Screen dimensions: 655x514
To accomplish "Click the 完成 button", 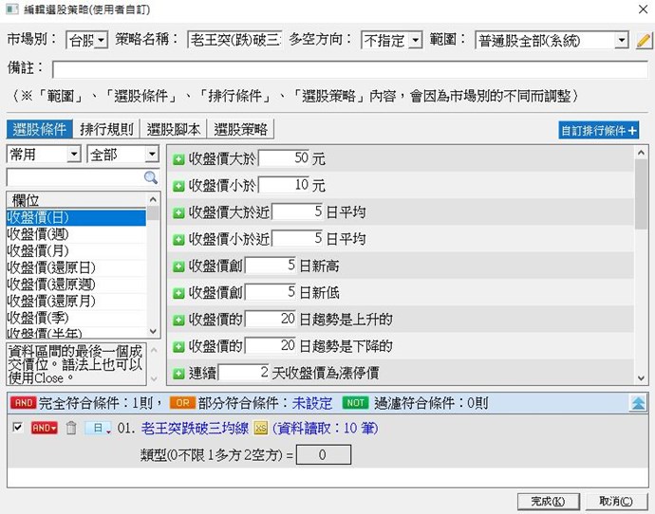I will click(x=548, y=501).
